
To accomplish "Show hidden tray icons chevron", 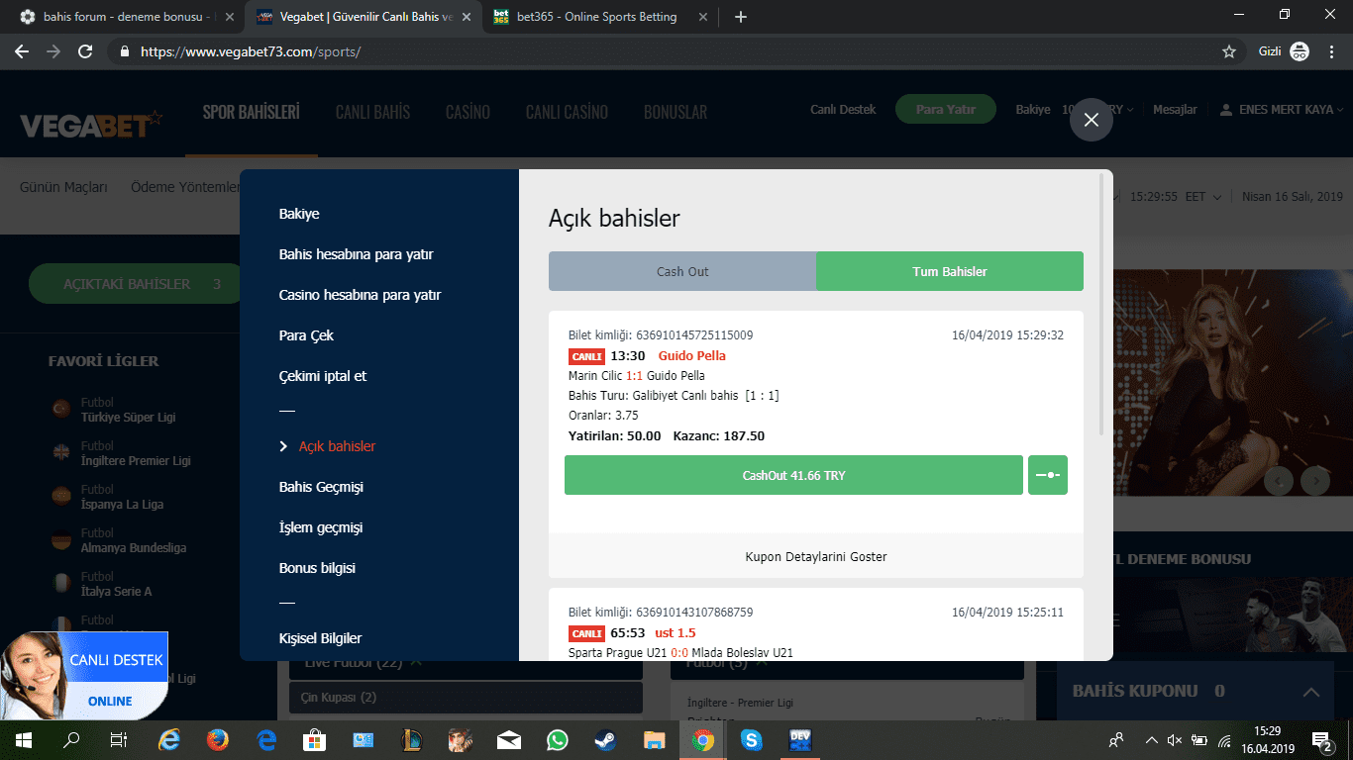I will point(1151,739).
